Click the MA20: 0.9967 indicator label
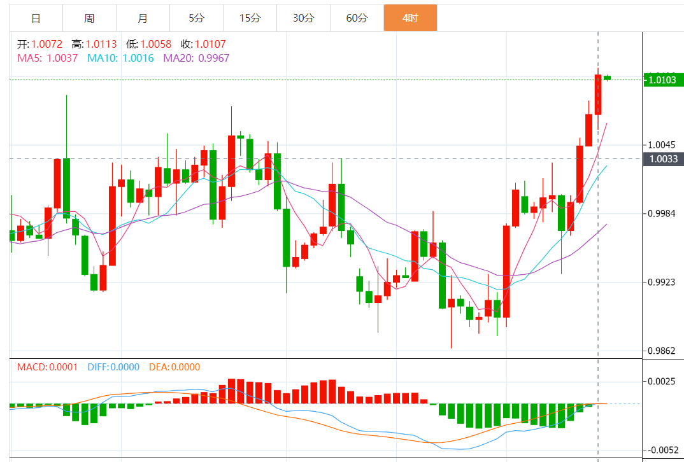684x462 pixels. tap(196, 58)
